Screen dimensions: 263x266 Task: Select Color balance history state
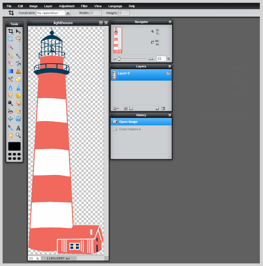[141, 129]
